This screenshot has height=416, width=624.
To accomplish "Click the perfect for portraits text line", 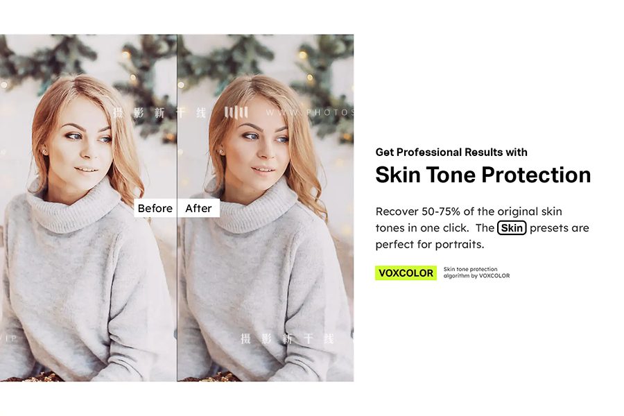I will click(x=430, y=245).
